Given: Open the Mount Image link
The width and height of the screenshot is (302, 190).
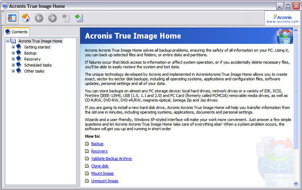Looking at the screenshot, I should (102, 173).
